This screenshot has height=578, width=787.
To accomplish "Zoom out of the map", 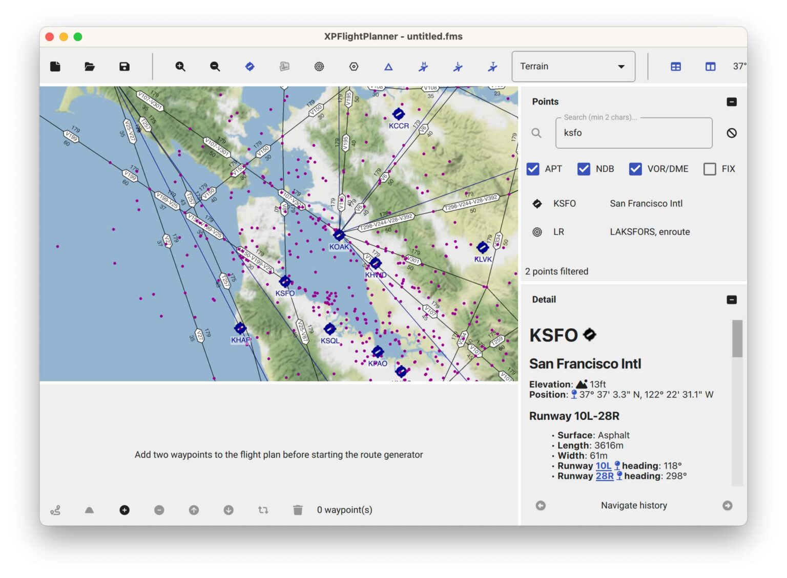I will coord(215,67).
